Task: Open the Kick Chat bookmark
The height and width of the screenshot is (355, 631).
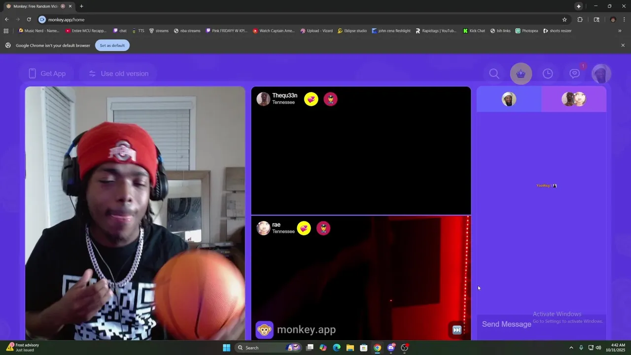Action: 474,31
